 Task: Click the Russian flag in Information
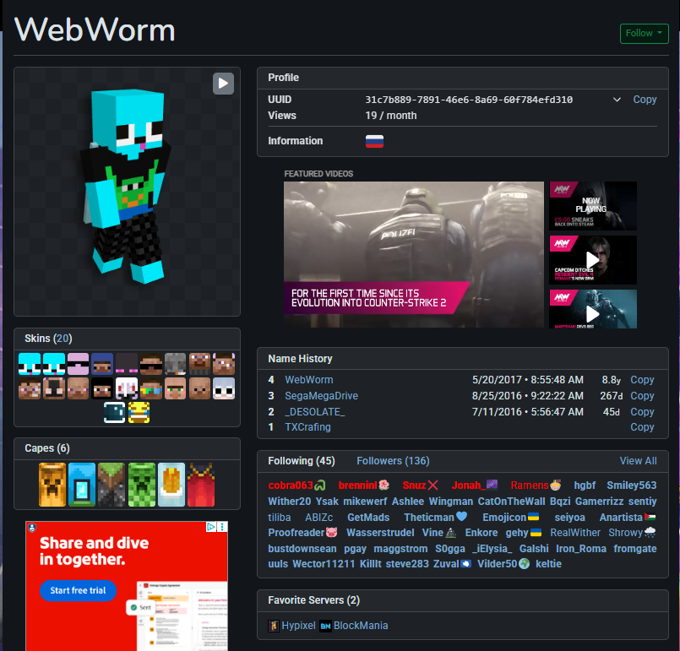374,141
